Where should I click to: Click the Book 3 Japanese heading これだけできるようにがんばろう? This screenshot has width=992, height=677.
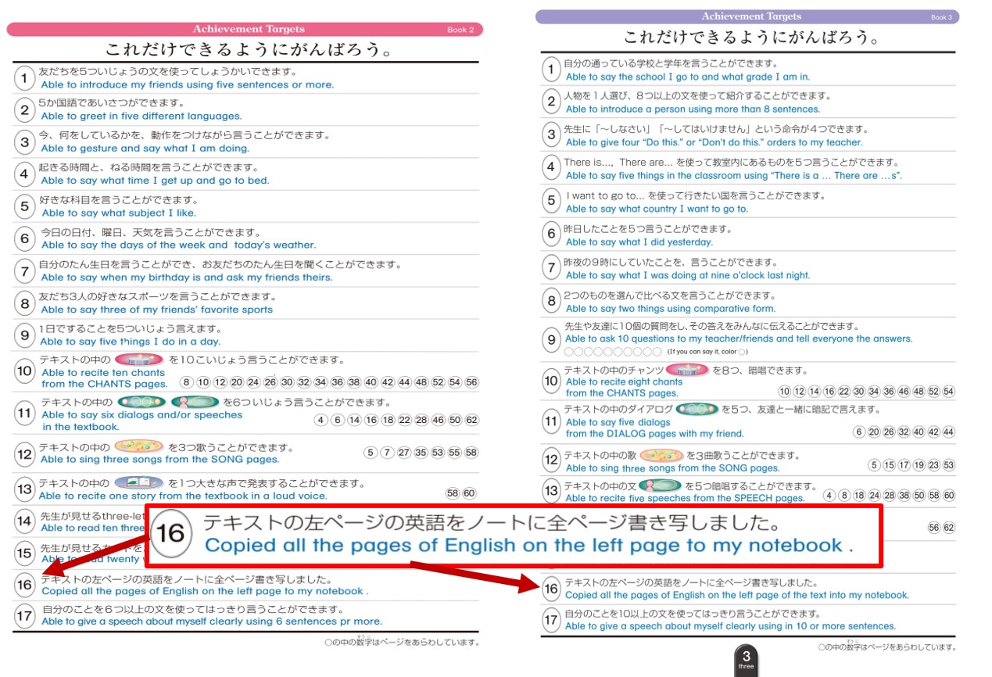(752, 38)
